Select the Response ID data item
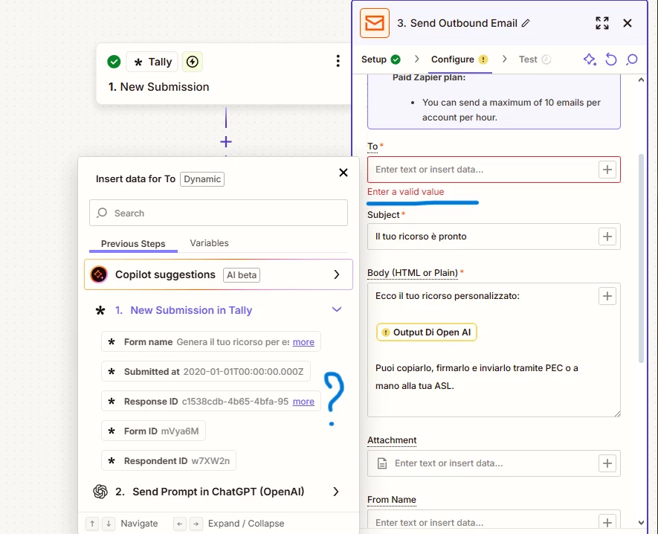The height and width of the screenshot is (534, 658). click(x=211, y=402)
